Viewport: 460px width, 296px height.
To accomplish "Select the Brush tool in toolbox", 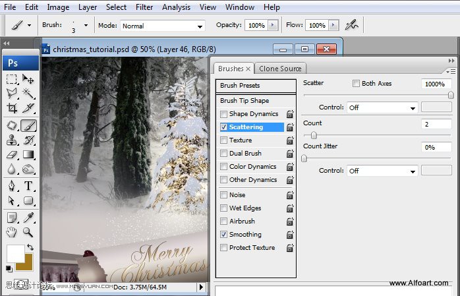I will tap(28, 125).
